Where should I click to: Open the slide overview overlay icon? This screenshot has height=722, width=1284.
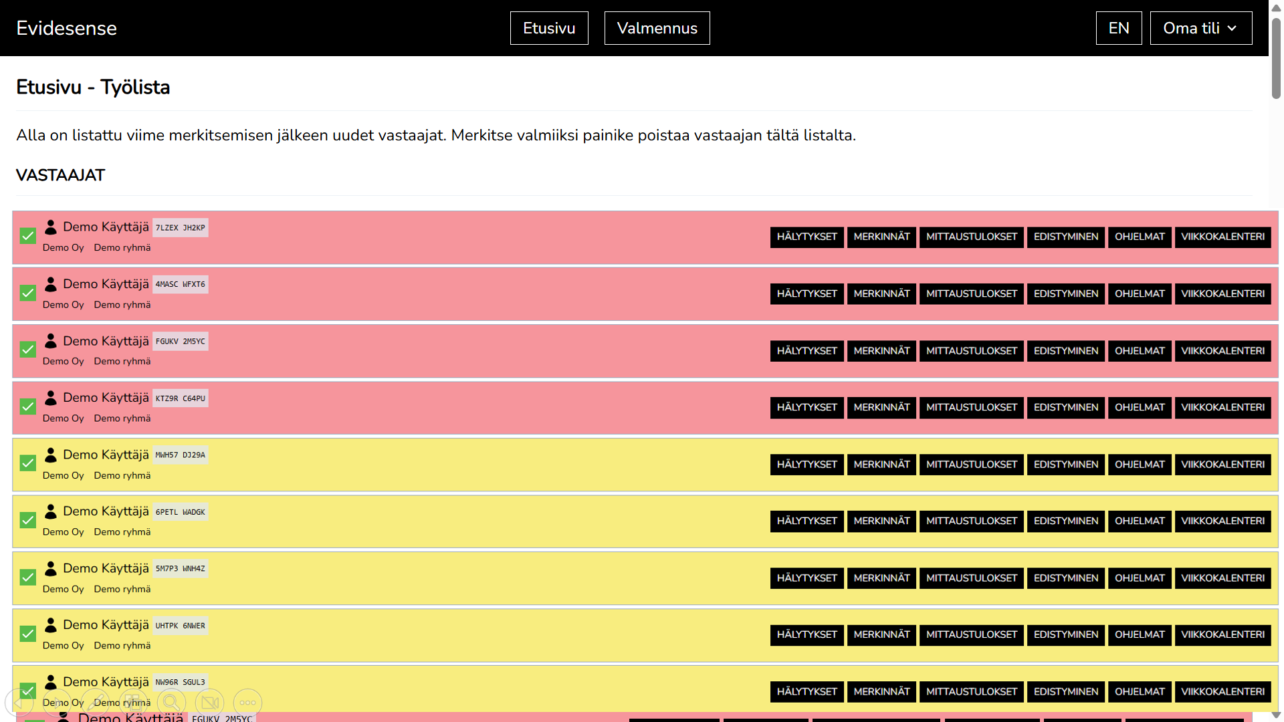[x=133, y=703]
